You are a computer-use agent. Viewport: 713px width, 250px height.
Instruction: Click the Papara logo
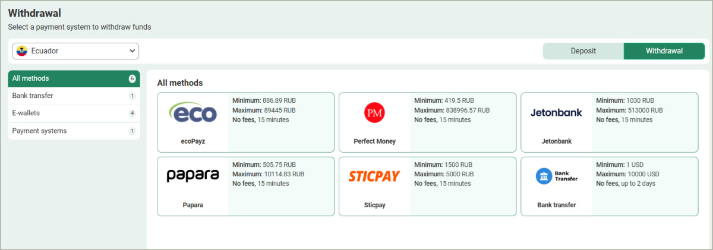pyautogui.click(x=193, y=175)
